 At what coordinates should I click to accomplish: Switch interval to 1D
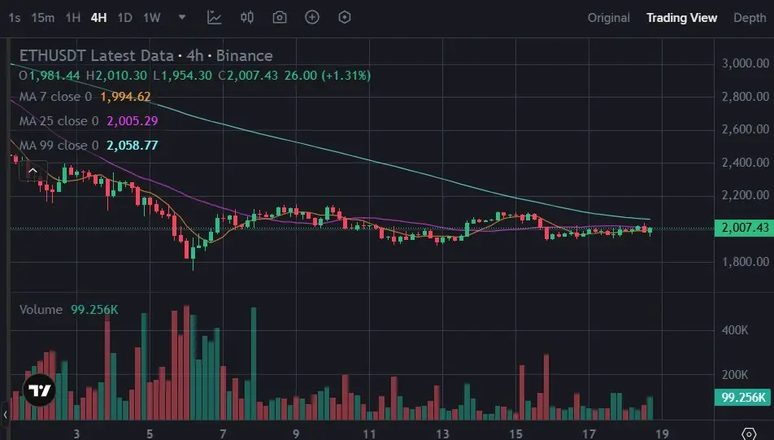pyautogui.click(x=124, y=18)
